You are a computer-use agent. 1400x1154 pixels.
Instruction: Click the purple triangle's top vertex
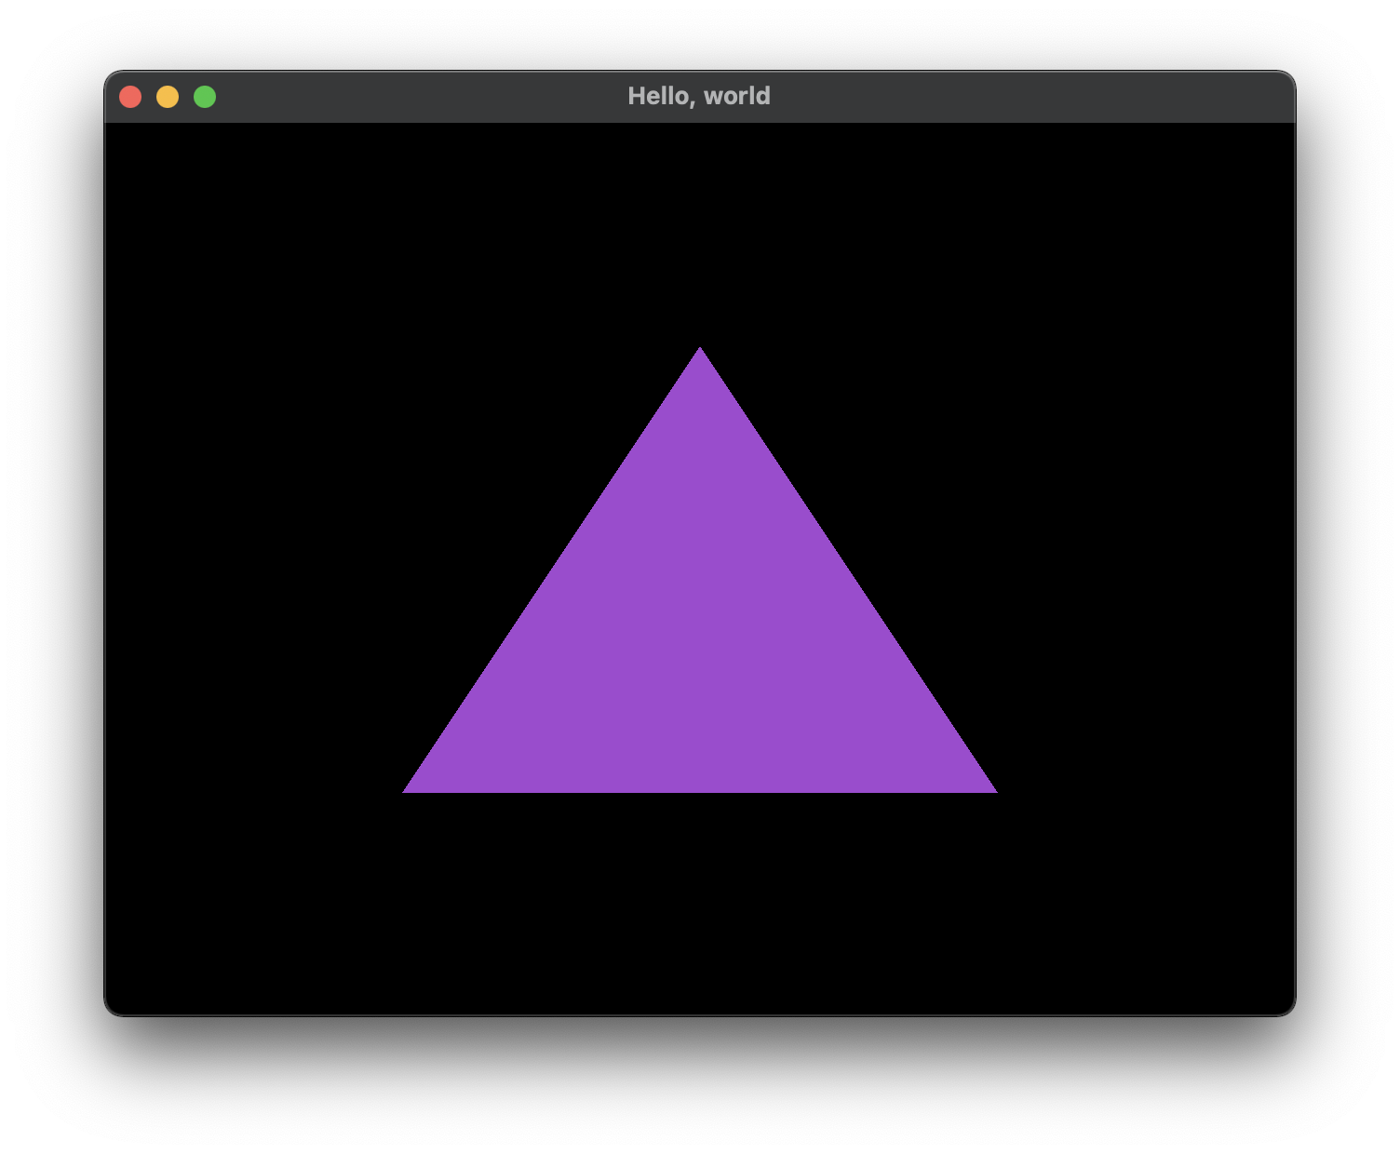pos(699,354)
